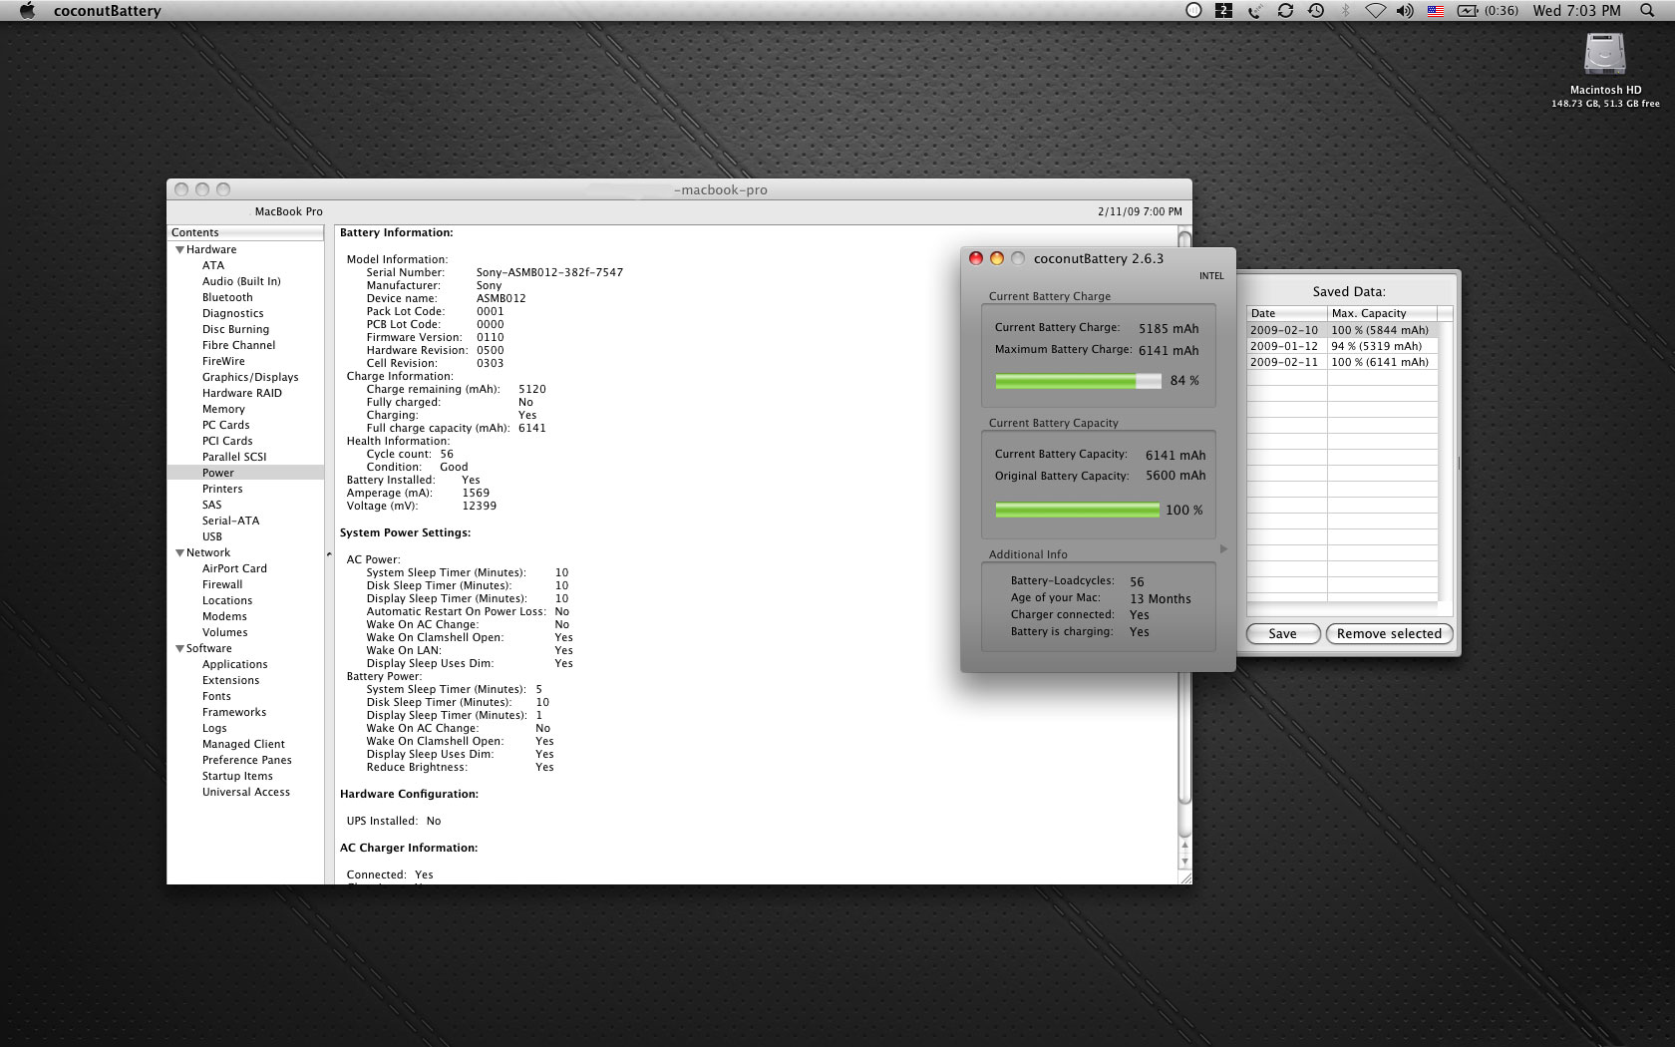Select Fibre Channel entry
The width and height of the screenshot is (1675, 1047).
click(x=238, y=345)
